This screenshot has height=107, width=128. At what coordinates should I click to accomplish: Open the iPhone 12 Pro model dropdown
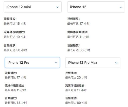click(x=32, y=63)
